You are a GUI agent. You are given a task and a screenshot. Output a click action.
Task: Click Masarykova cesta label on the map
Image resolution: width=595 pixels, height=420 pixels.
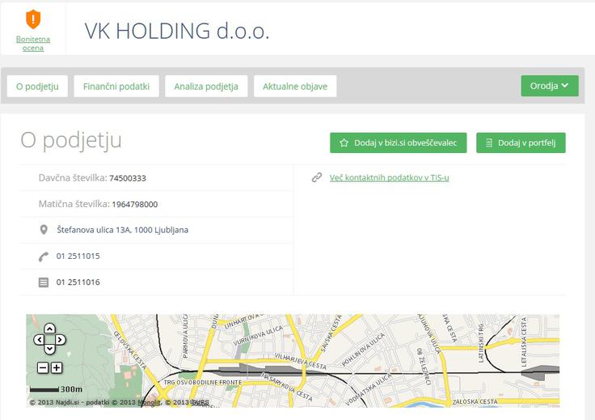[x=287, y=386]
